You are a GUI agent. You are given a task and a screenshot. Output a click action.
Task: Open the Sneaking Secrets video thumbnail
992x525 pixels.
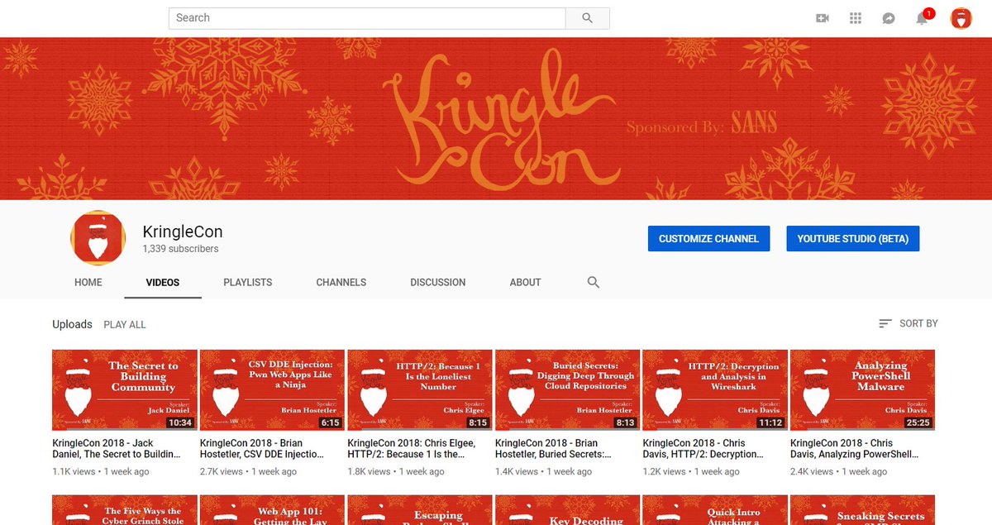point(863,510)
